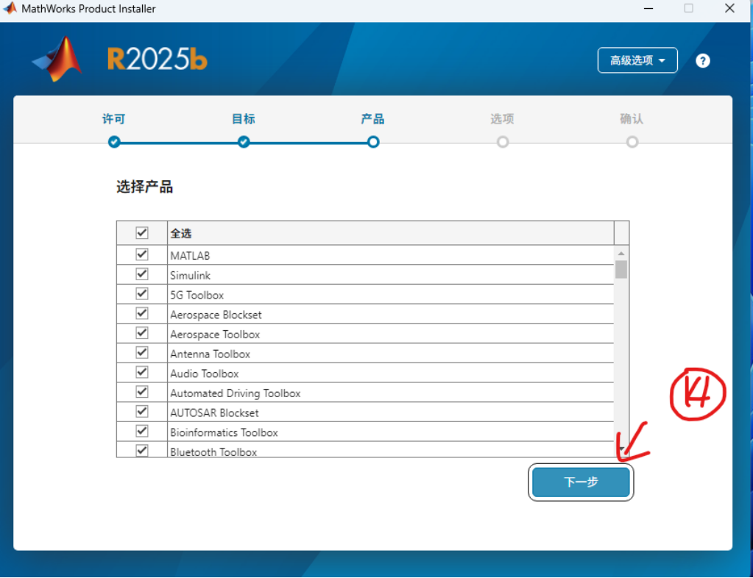Viewport: 753px width, 578px height.
Task: Toggle the Audio Toolbox checkbox
Action: tap(141, 372)
